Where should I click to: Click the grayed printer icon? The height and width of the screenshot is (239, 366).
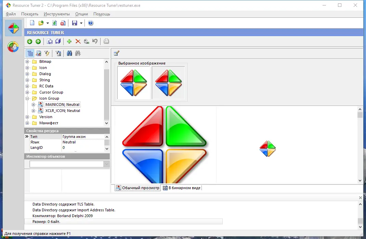point(106,41)
